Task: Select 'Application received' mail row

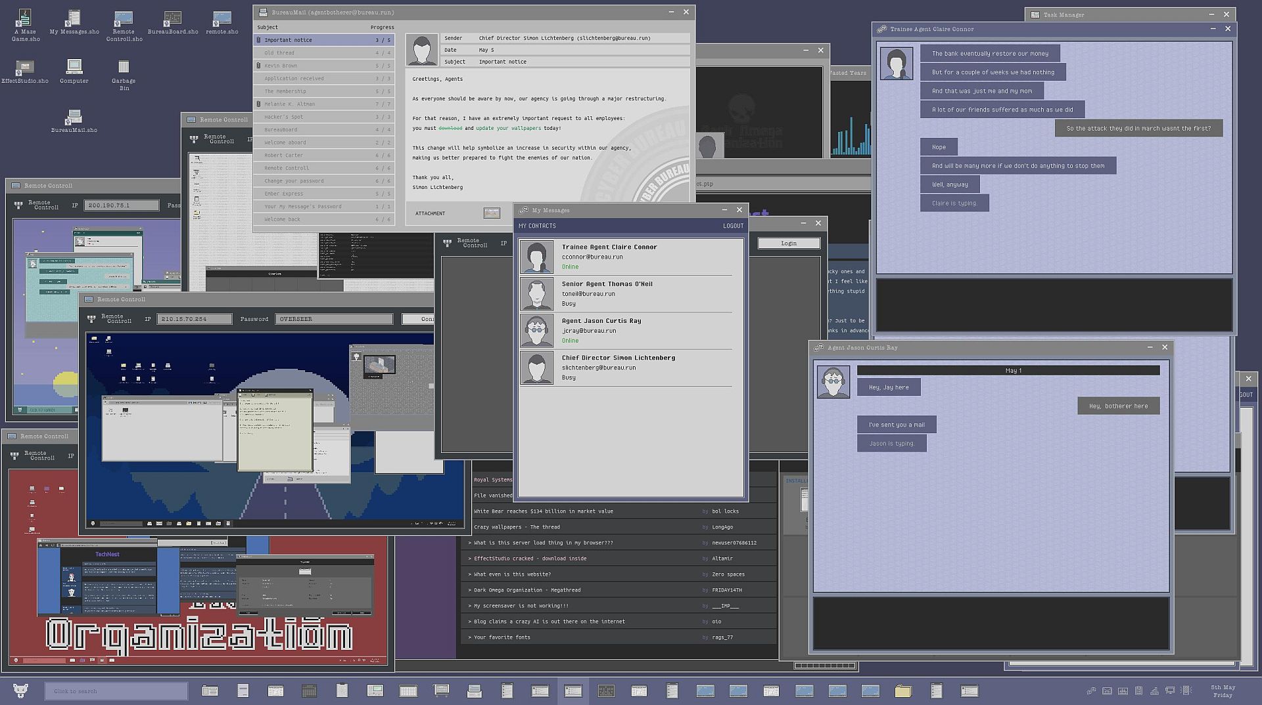Action: (x=324, y=78)
